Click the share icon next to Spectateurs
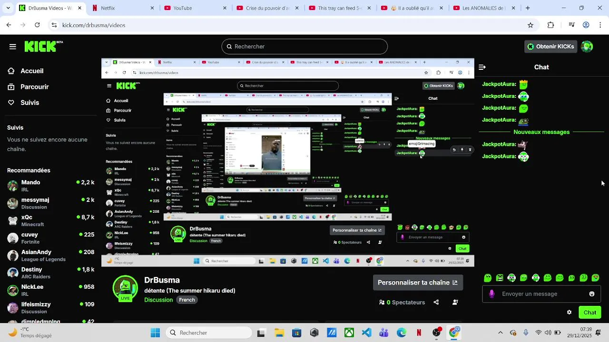Screen dimensions: 609x342 (436, 303)
